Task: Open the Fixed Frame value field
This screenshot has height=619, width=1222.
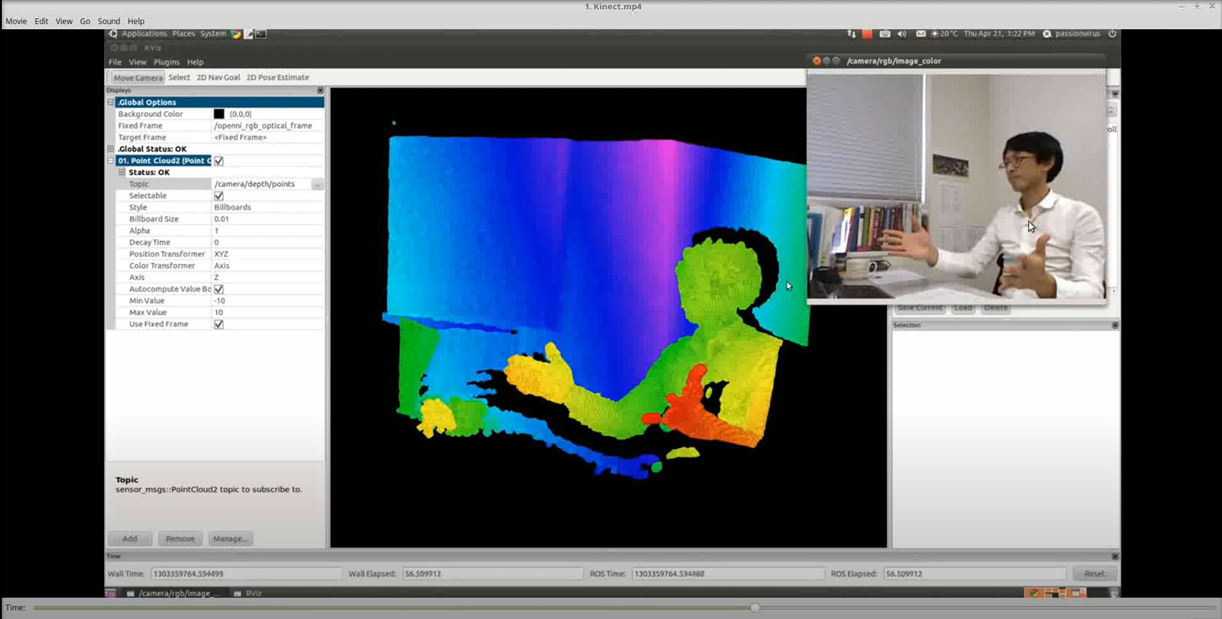Action: click(267, 125)
